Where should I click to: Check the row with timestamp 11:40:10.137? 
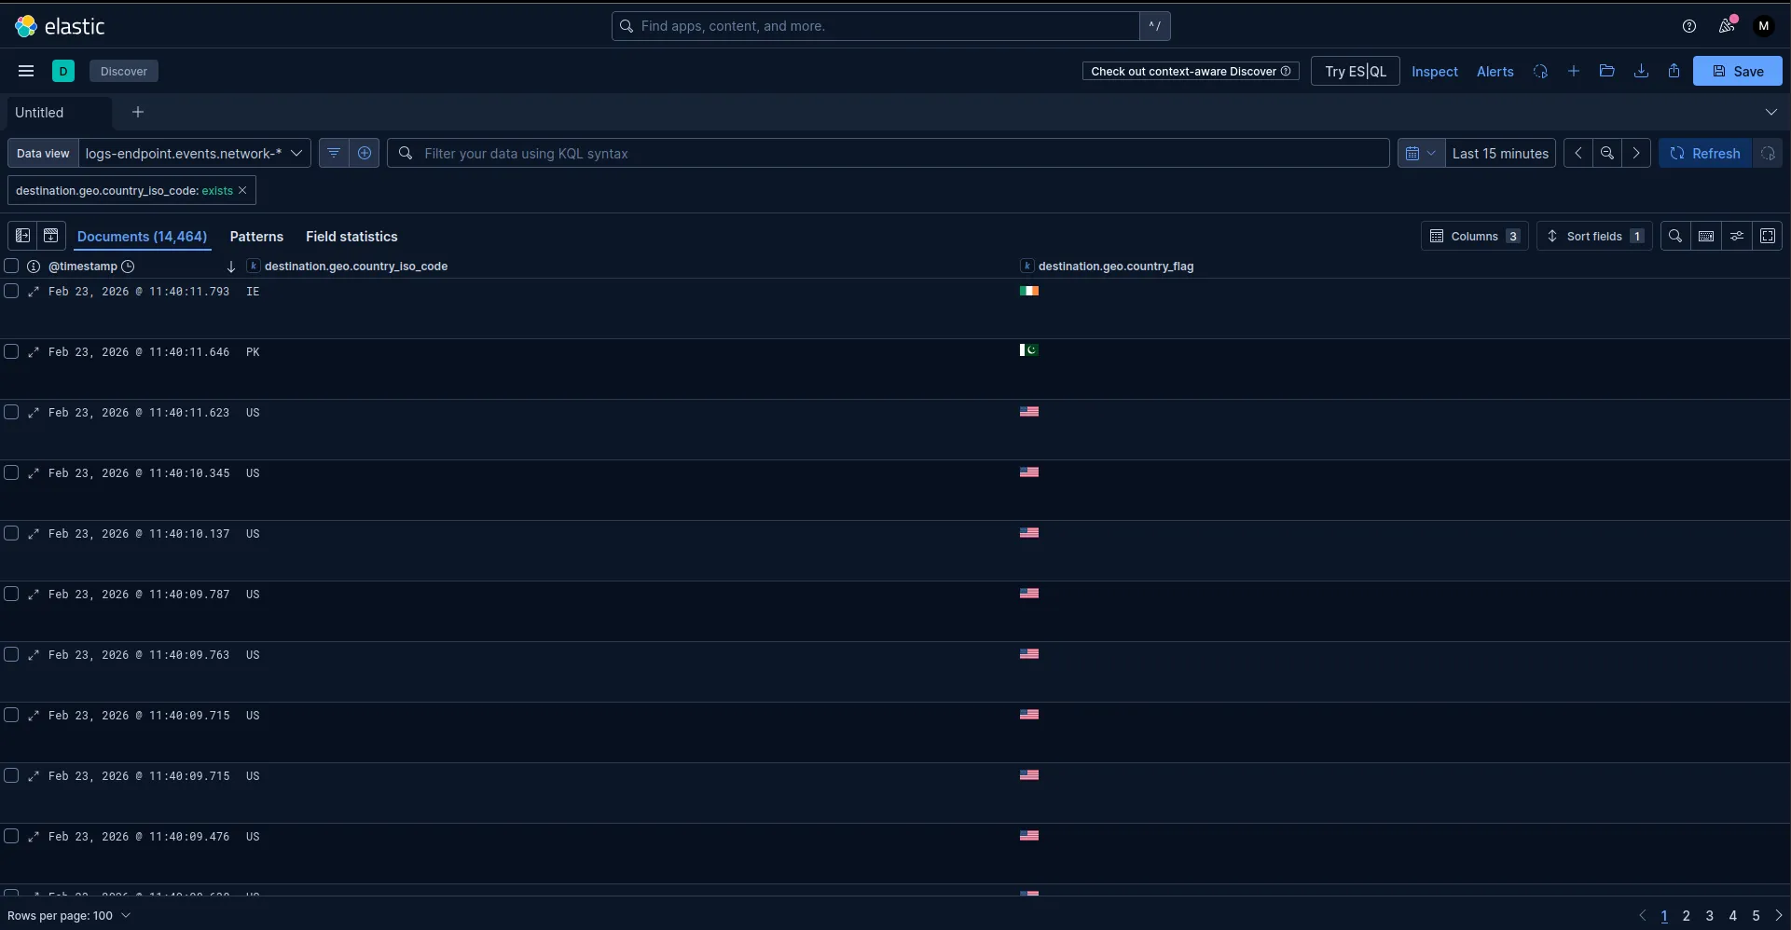pyautogui.click(x=11, y=533)
